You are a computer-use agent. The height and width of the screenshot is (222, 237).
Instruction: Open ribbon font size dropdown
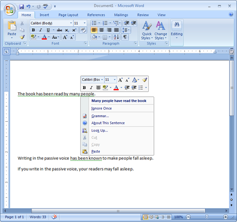click(x=85, y=23)
